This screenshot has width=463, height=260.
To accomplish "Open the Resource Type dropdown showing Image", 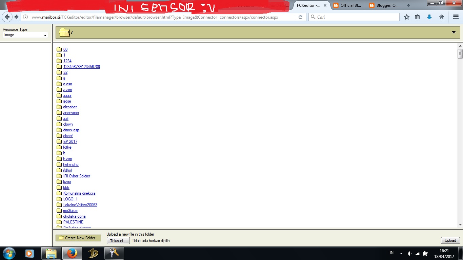I will (x=25, y=35).
